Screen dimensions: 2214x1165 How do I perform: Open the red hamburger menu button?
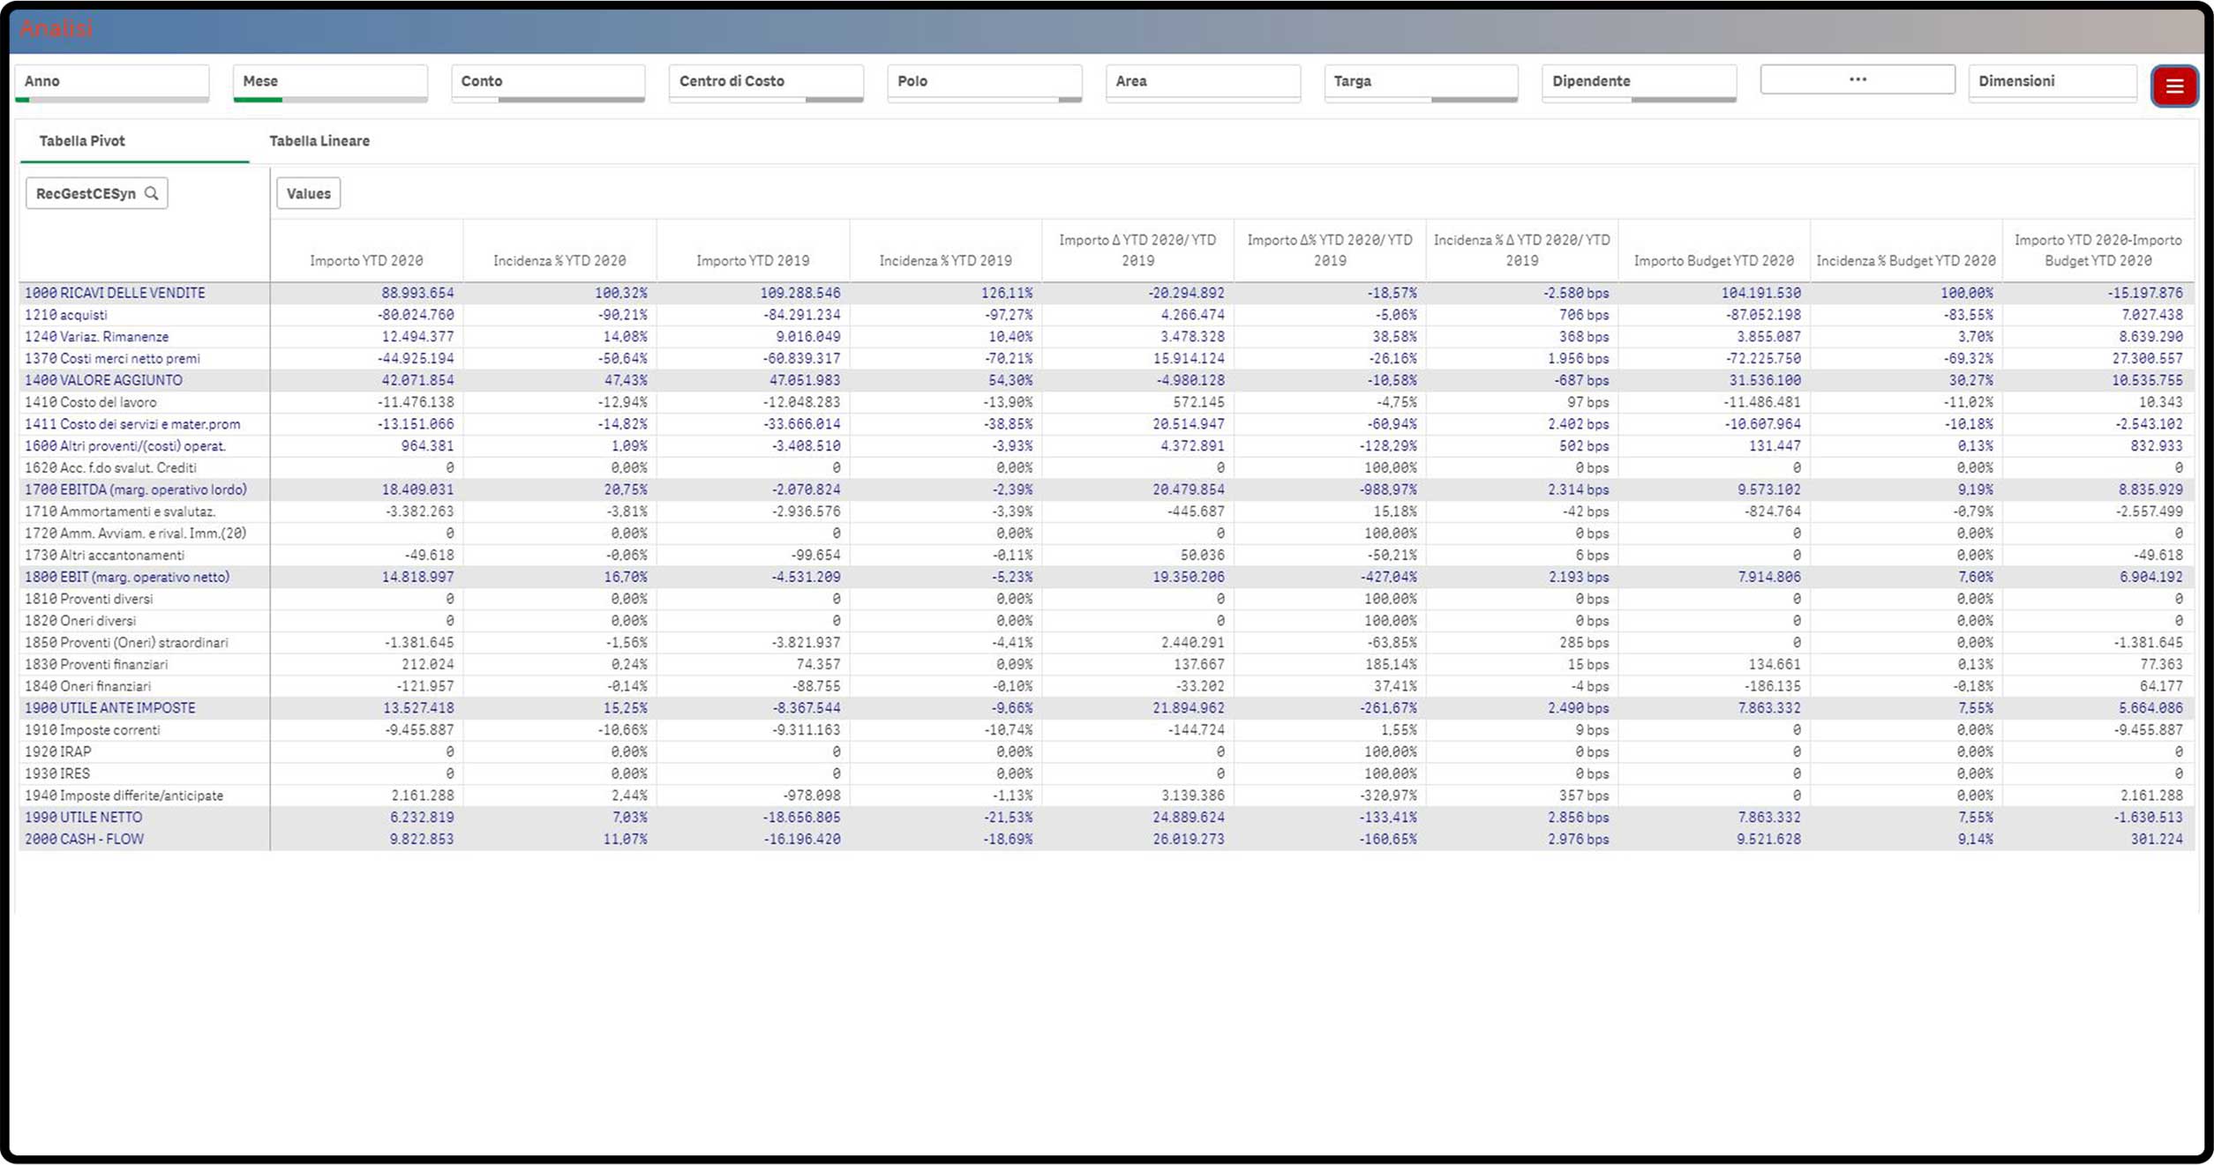point(2173,86)
